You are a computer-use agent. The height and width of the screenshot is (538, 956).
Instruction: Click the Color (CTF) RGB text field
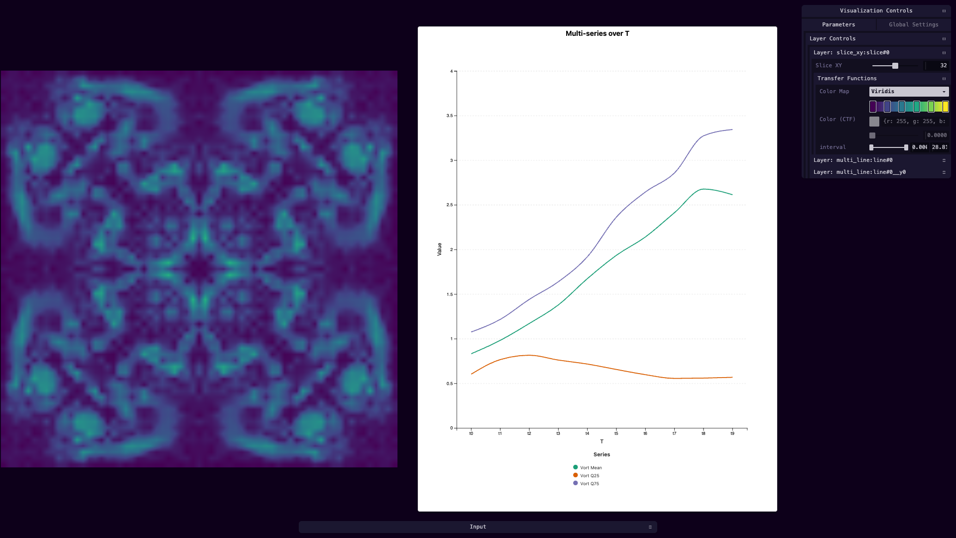coord(915,122)
